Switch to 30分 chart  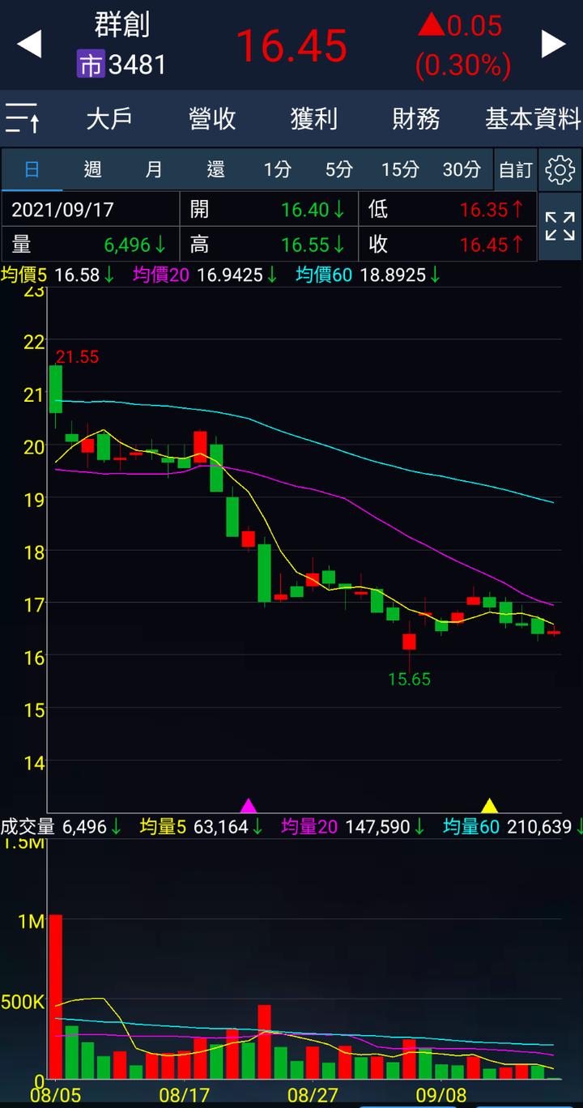462,169
